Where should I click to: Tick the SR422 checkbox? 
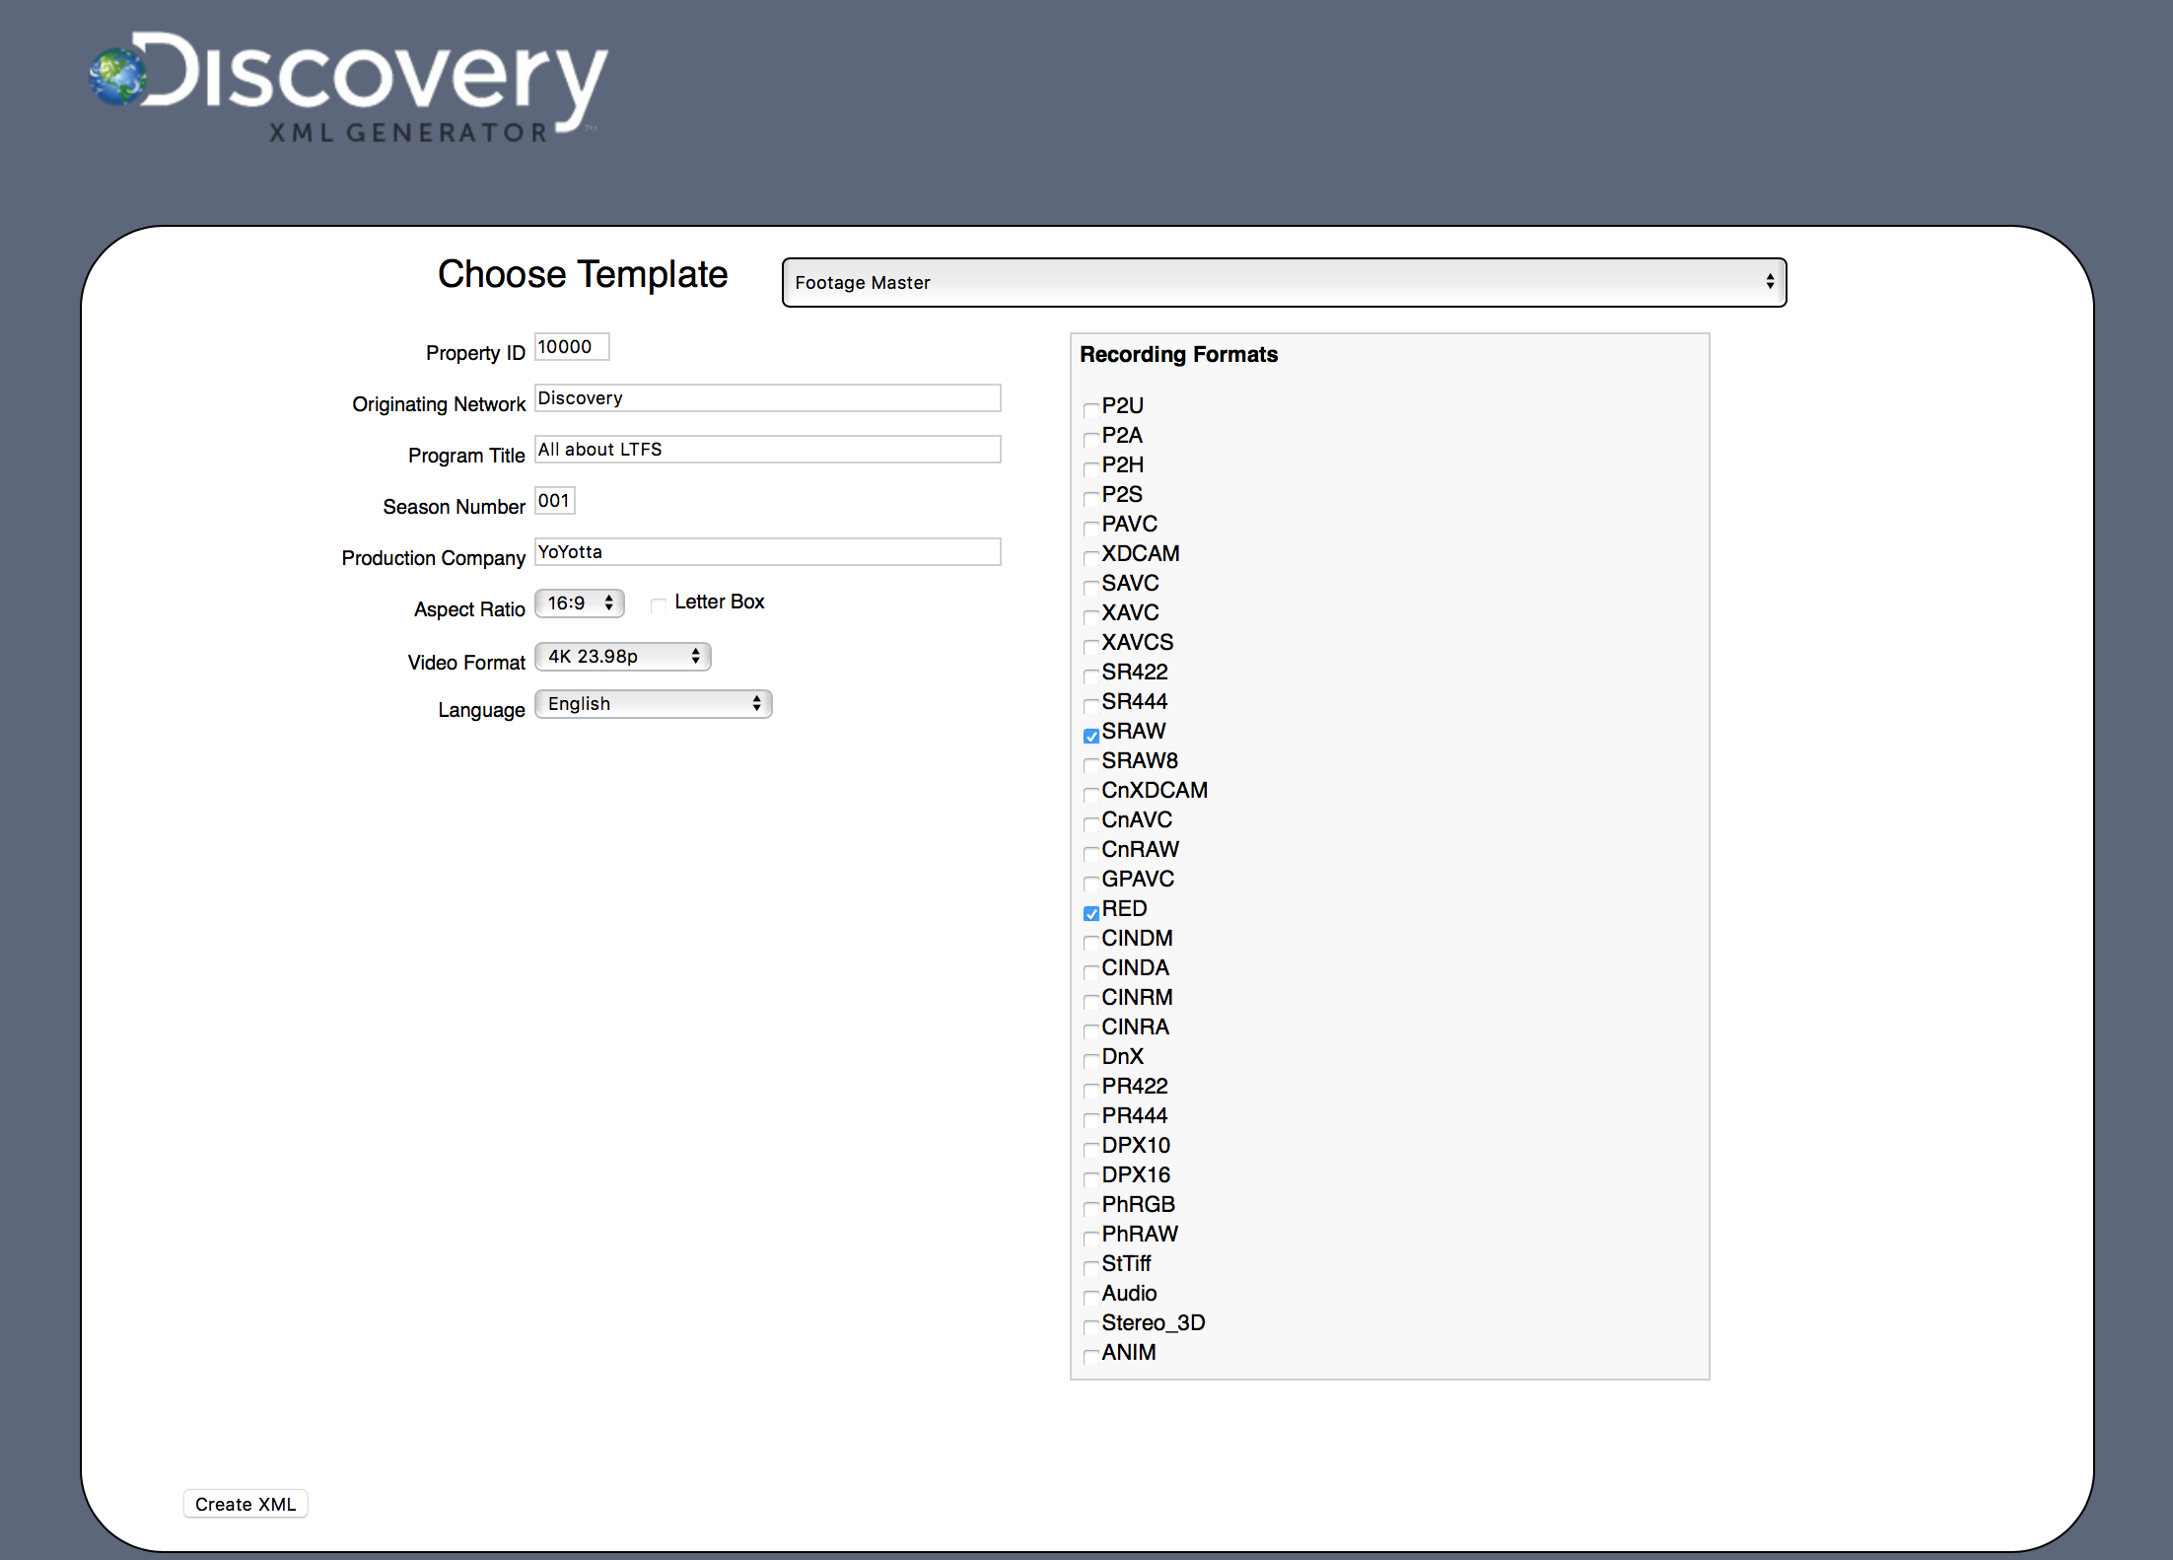point(1091,675)
